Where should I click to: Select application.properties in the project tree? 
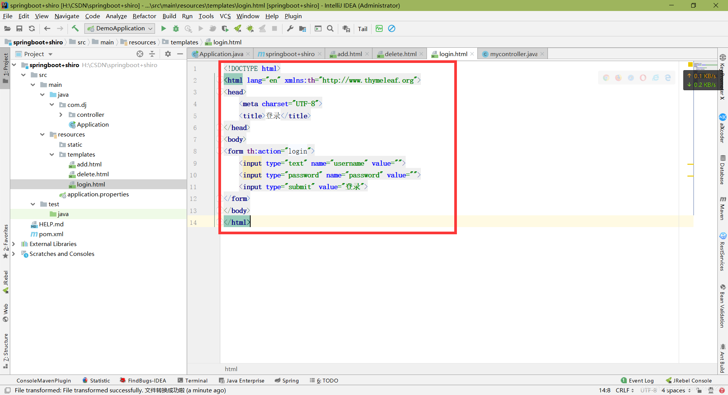tap(98, 194)
